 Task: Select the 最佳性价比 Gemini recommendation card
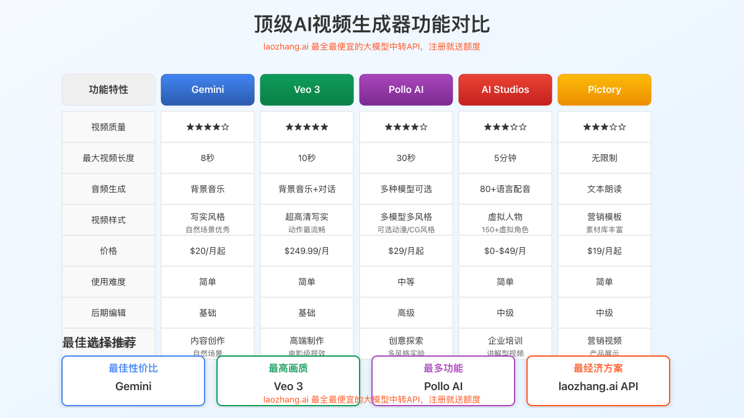(x=133, y=381)
